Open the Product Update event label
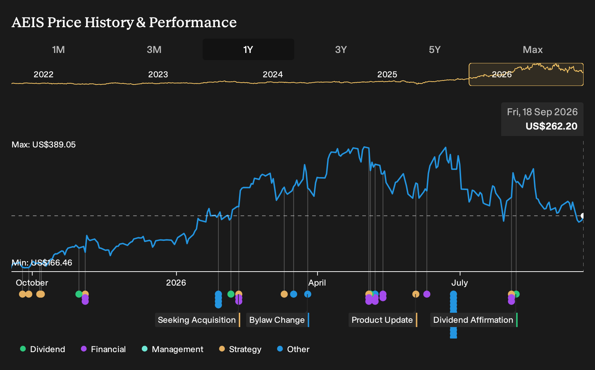Viewport: 595px width, 370px height. [x=383, y=320]
